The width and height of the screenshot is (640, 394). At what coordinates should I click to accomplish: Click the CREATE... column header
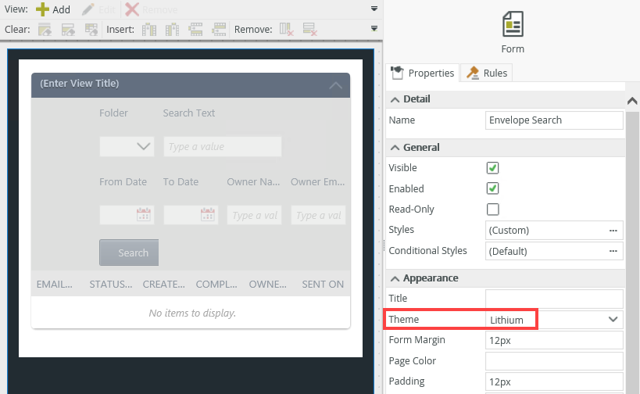[163, 285]
